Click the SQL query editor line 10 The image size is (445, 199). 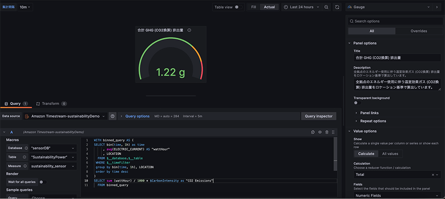215,181
